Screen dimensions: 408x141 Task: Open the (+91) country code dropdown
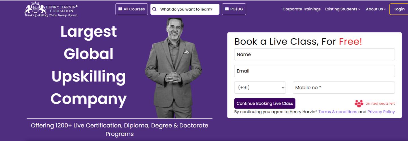(260, 87)
